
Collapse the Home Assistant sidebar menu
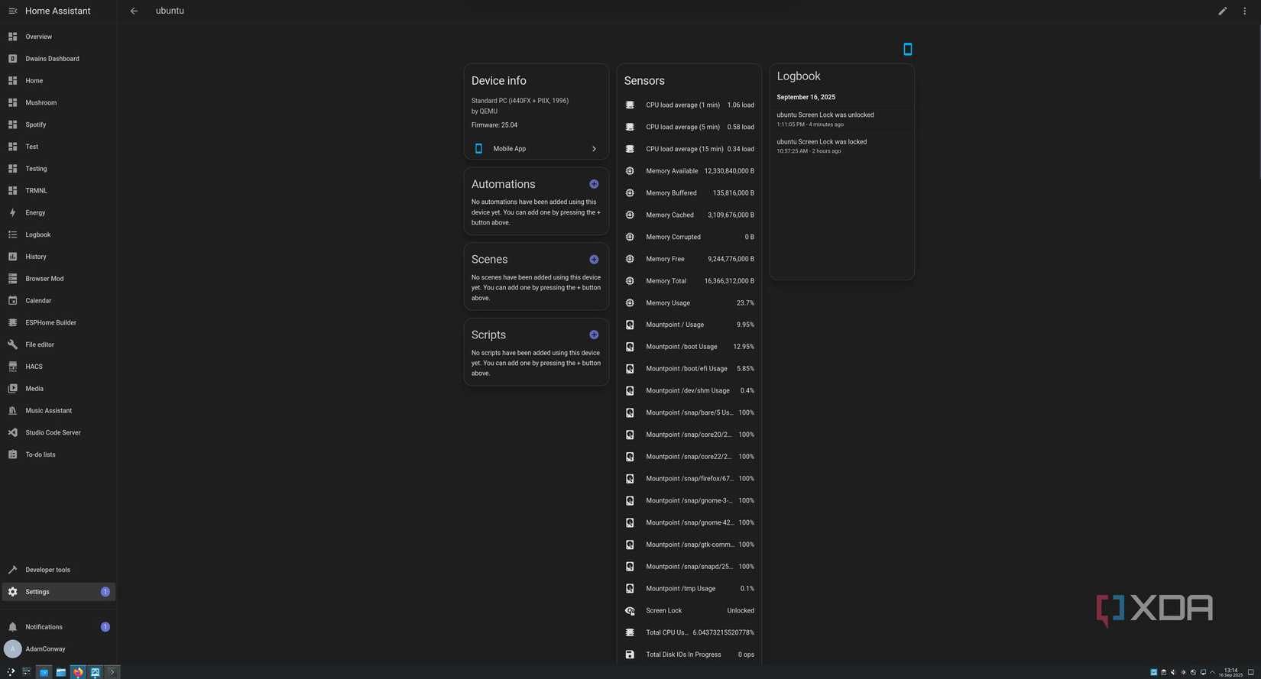12,11
